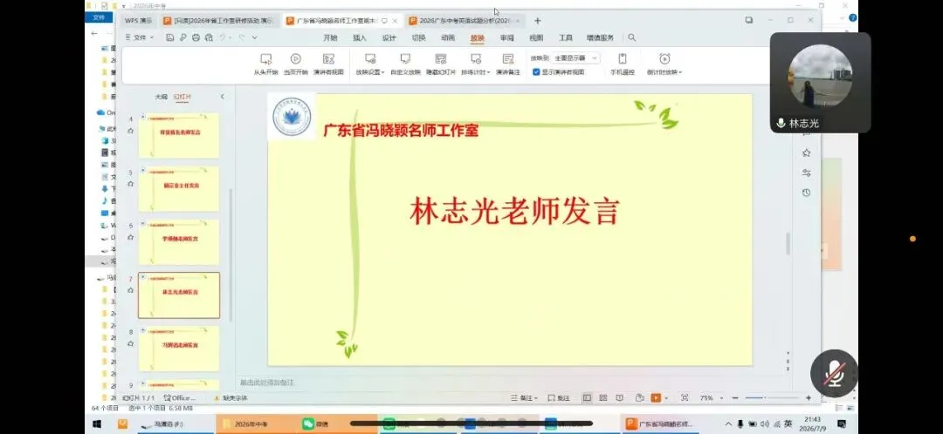The height and width of the screenshot is (434, 943).
Task: Open countdown slideshow (倒计时放映) dropdown
Action: click(664, 64)
